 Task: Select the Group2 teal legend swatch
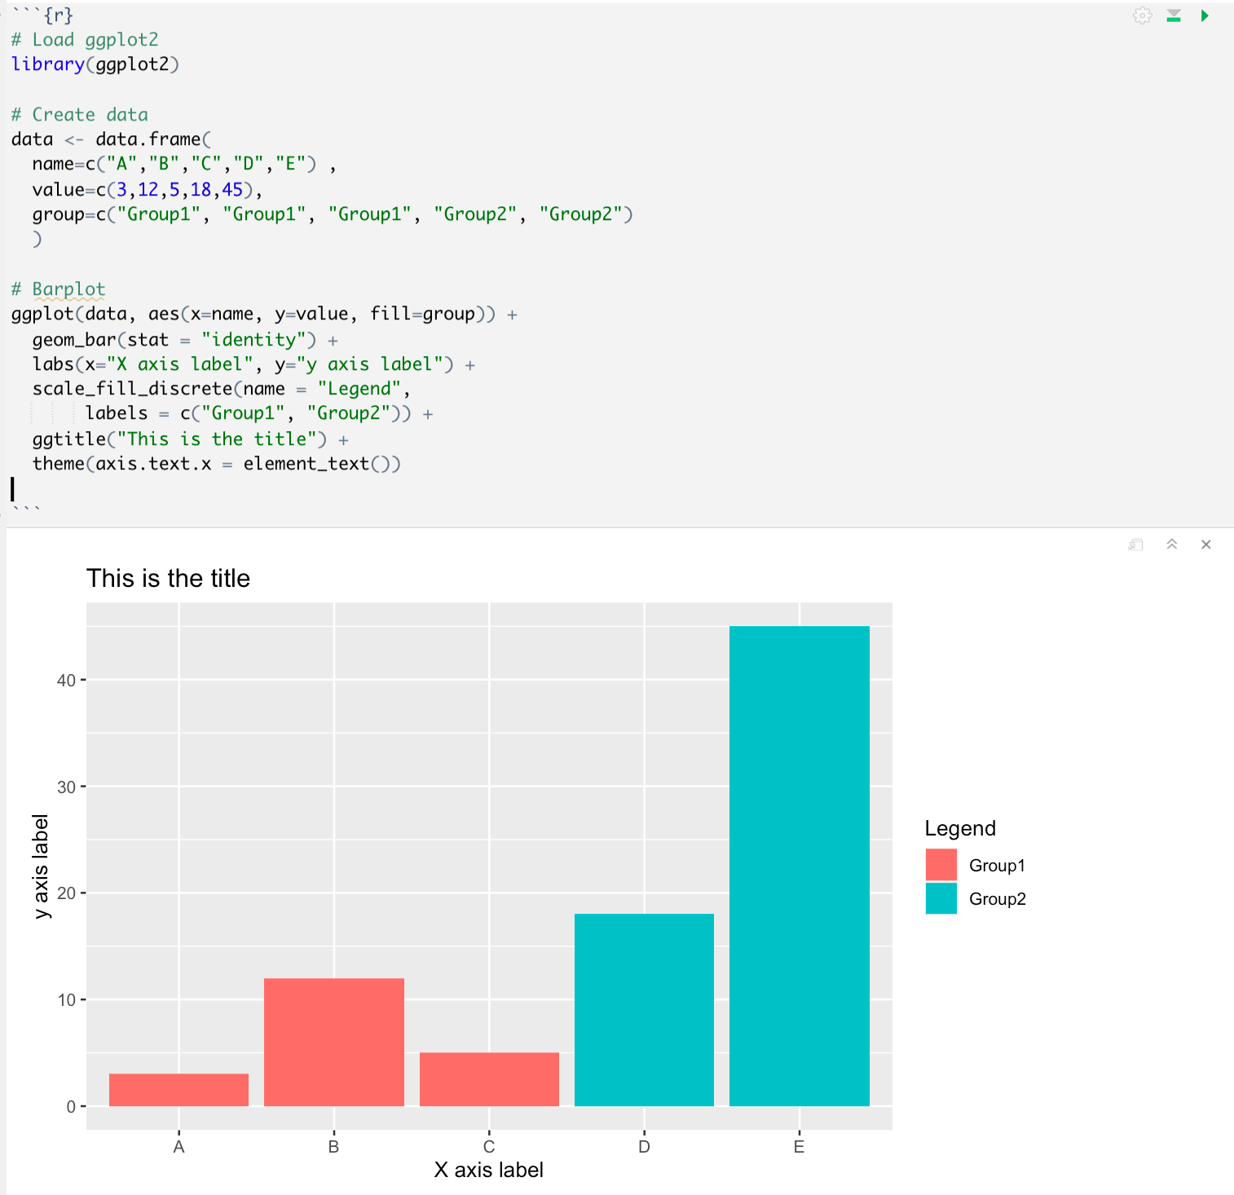tap(940, 899)
